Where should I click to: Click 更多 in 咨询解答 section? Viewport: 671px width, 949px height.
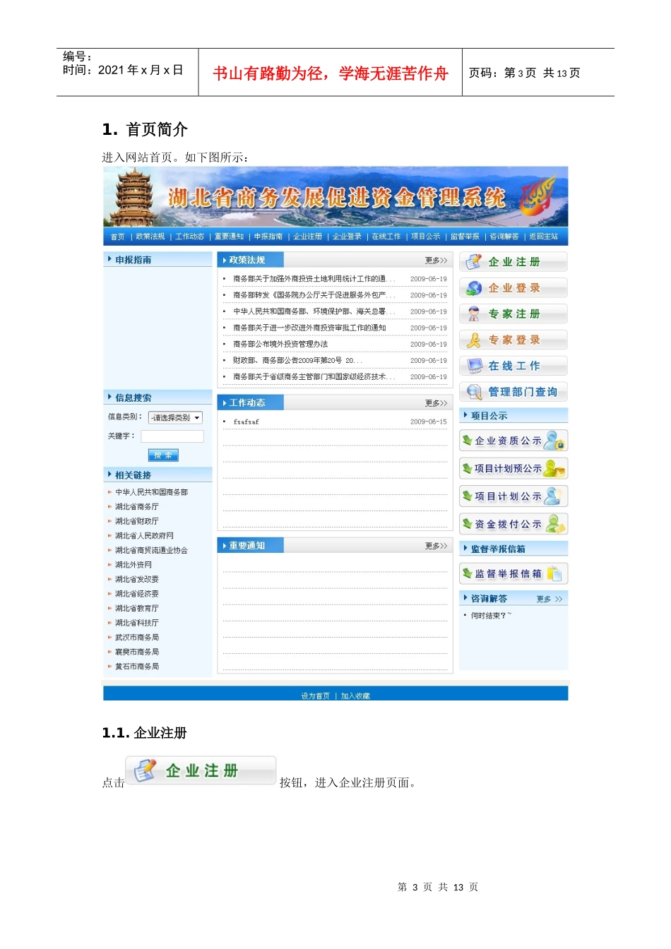click(550, 599)
